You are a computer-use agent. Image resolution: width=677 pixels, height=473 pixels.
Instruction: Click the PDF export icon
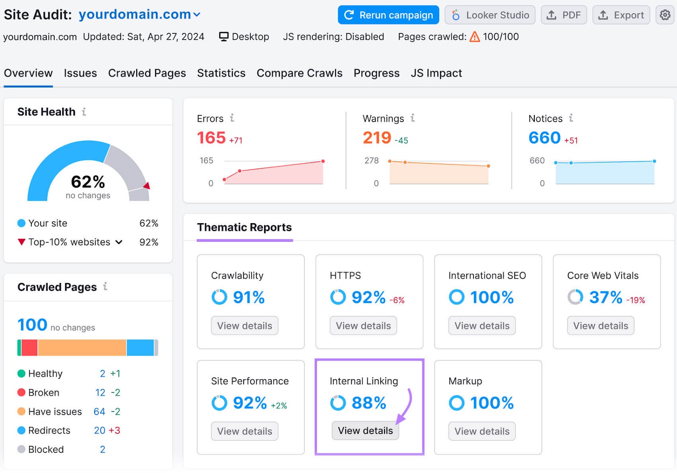(x=564, y=15)
